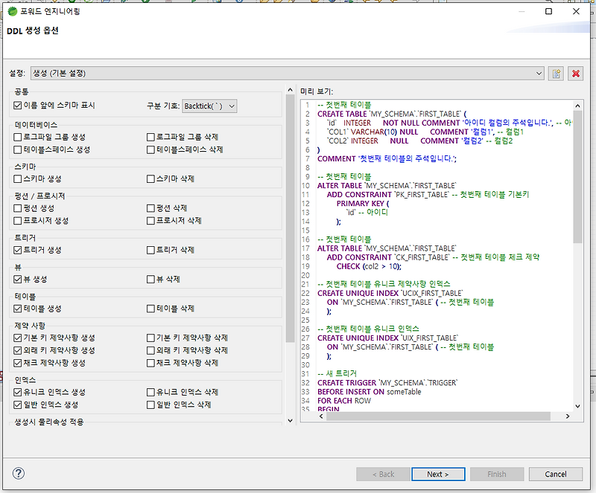Screen dimensions: 596x493
Task: Uncheck 이름 앞에 스키마 표시
Action: pyautogui.click(x=16, y=104)
